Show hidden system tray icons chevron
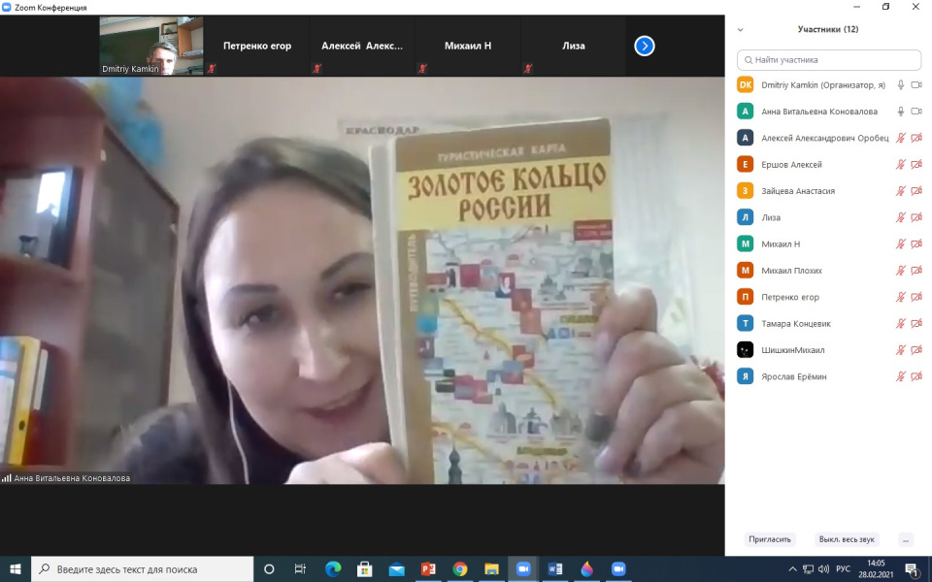 (792, 569)
